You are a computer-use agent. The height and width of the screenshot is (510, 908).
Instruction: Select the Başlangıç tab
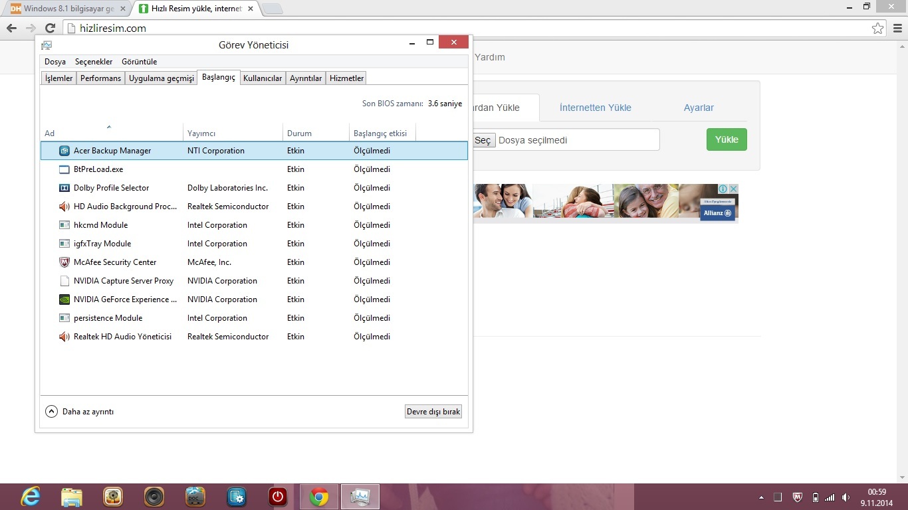[x=219, y=77]
